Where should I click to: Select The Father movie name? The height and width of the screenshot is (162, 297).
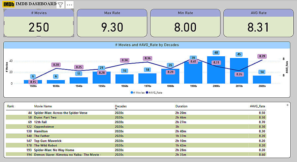[x=42, y=136]
